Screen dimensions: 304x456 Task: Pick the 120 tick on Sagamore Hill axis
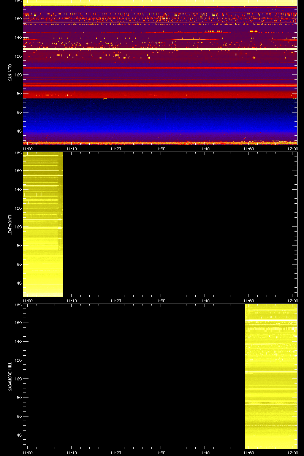[x=18, y=360]
